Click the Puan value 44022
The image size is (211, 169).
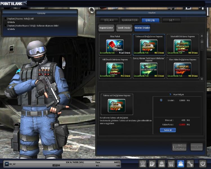117,162
